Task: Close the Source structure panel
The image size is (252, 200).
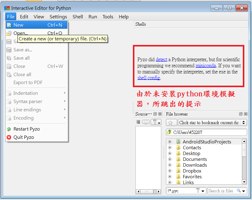Action: tap(160, 114)
